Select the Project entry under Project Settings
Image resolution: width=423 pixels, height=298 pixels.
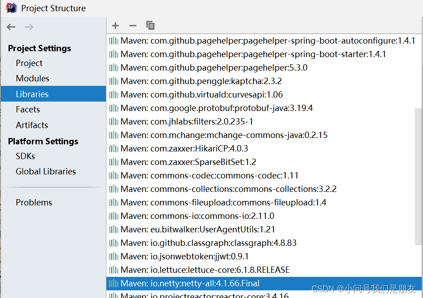pos(29,63)
